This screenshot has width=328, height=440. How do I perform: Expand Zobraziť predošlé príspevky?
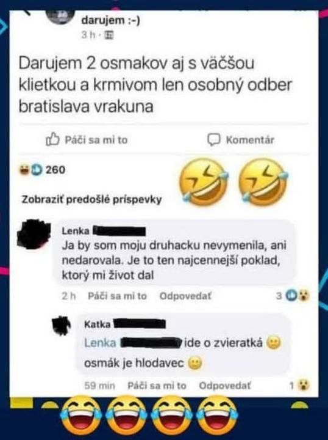point(92,200)
